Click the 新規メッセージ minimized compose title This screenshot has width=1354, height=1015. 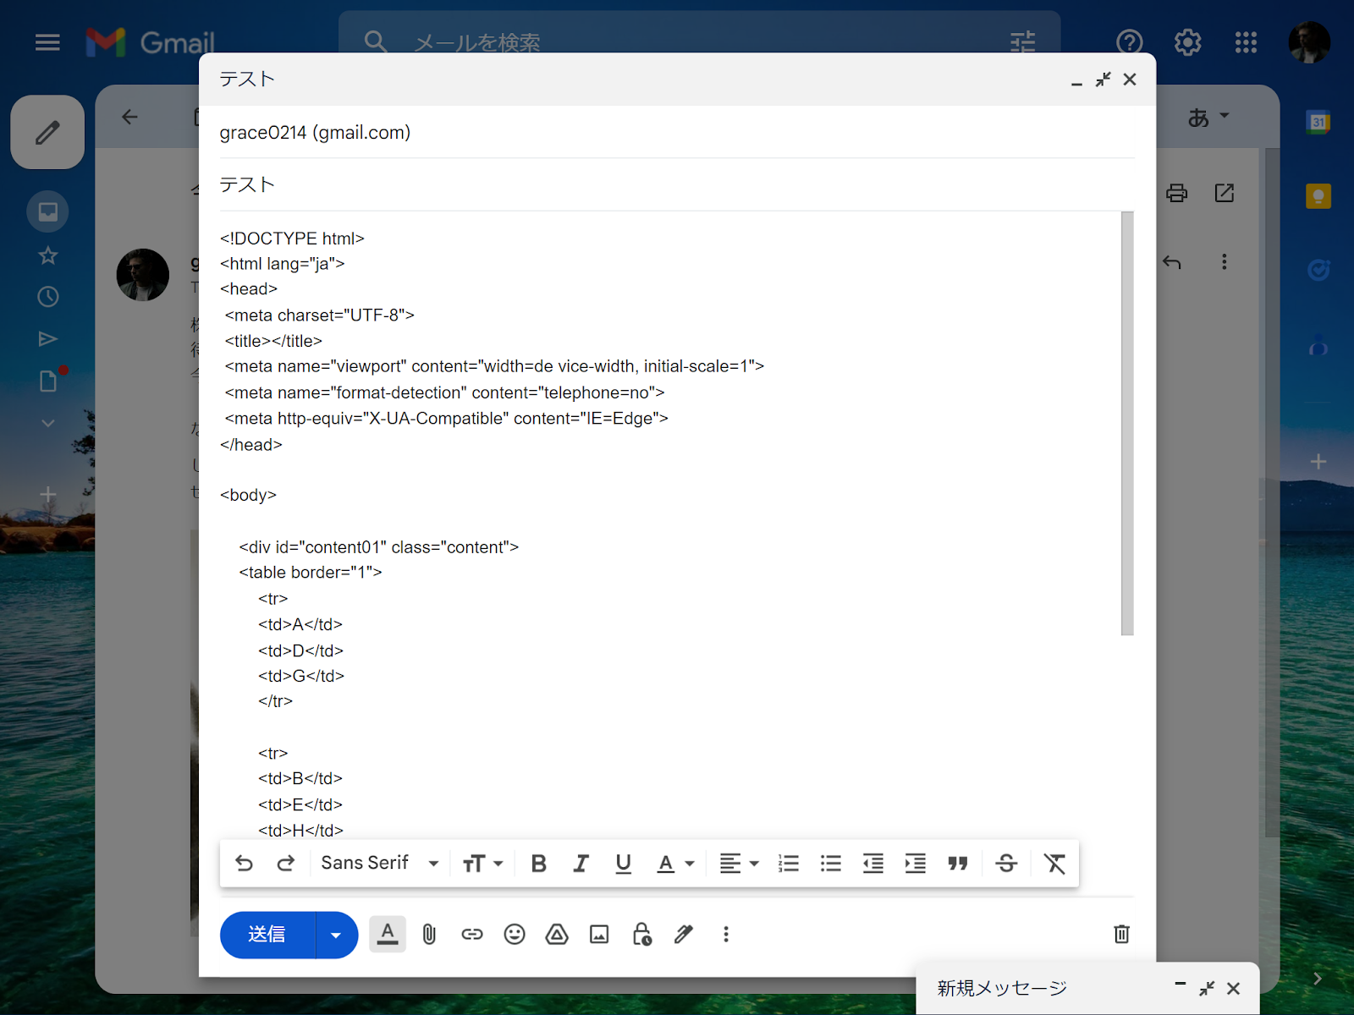coord(1002,988)
